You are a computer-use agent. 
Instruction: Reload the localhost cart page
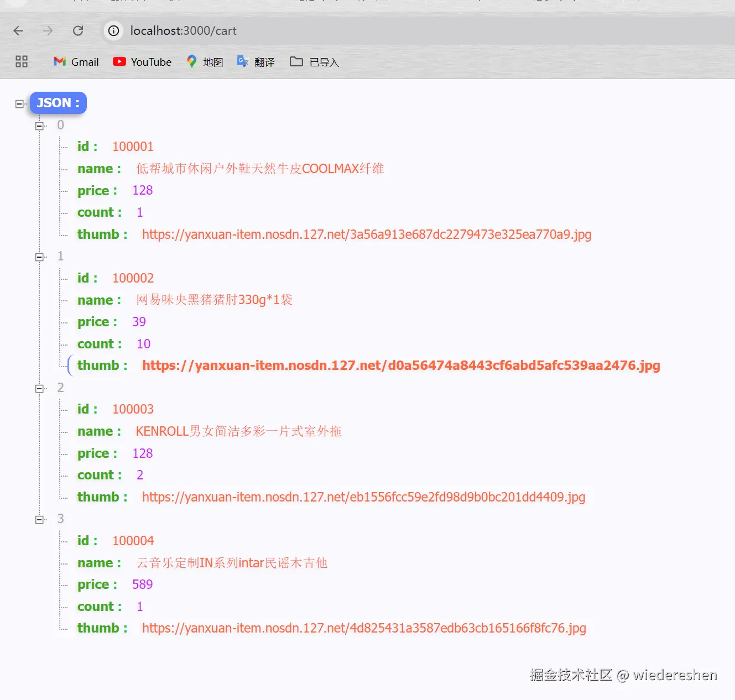click(x=78, y=31)
